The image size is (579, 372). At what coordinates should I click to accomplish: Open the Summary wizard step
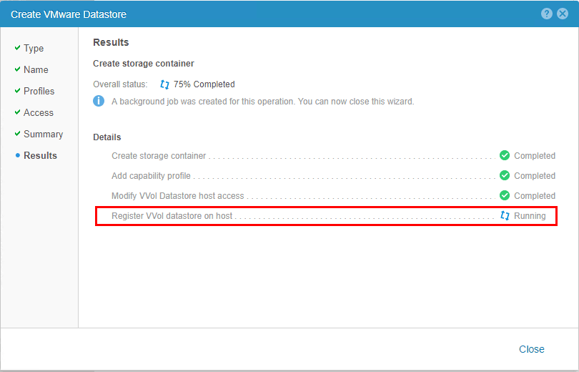coord(43,134)
